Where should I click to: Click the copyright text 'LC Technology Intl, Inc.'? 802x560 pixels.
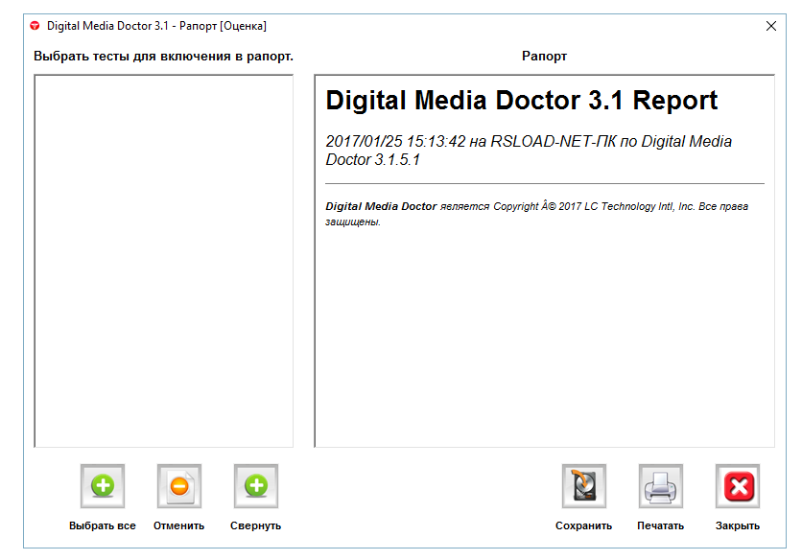click(639, 206)
